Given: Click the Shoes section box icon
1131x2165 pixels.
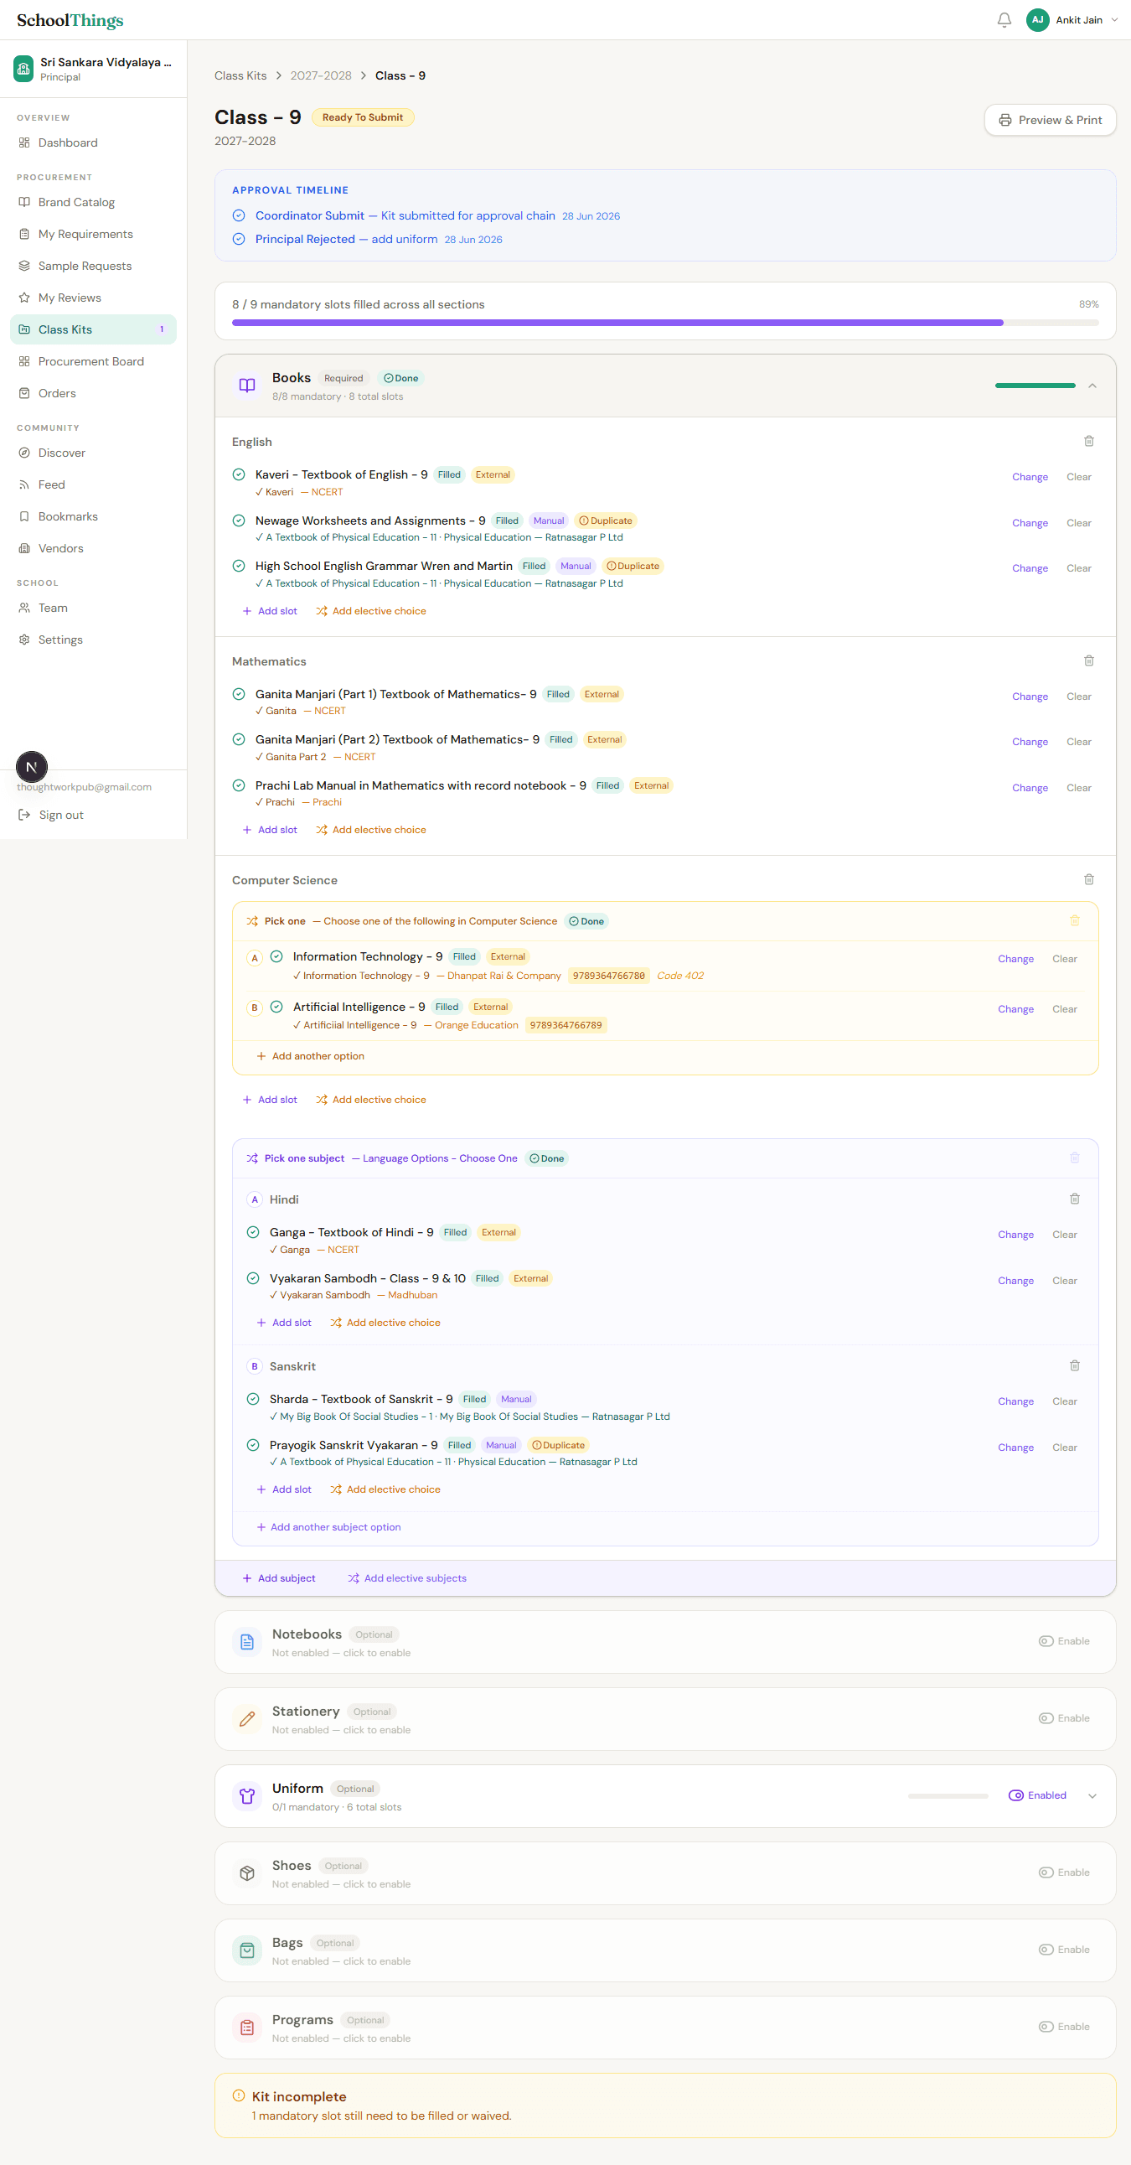Looking at the screenshot, I should pos(247,1873).
